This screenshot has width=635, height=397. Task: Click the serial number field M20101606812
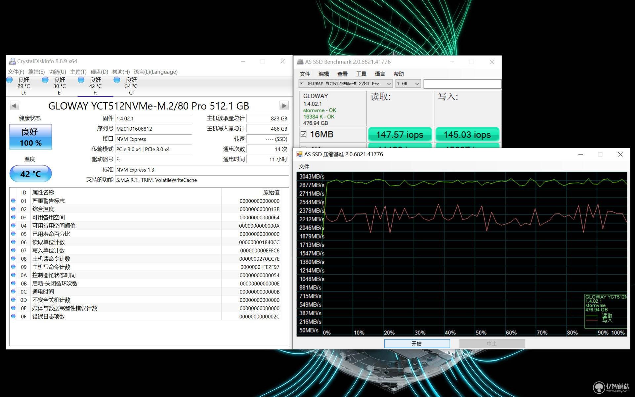click(153, 129)
